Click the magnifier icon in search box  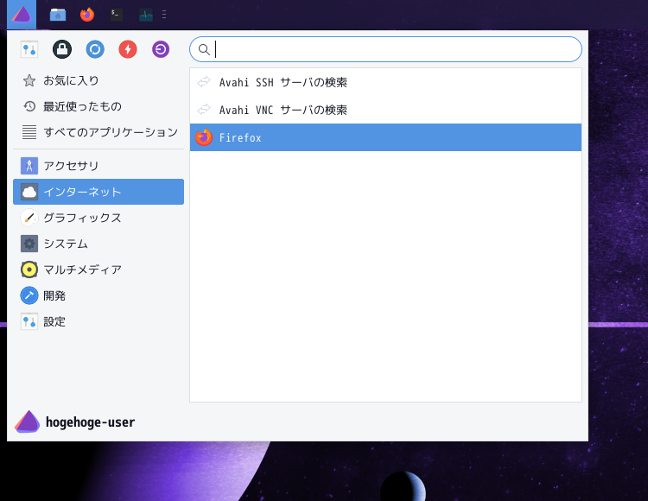click(204, 49)
